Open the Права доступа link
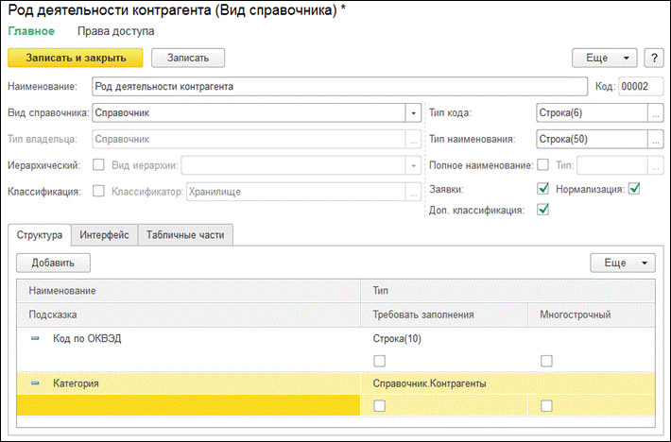 (x=115, y=30)
